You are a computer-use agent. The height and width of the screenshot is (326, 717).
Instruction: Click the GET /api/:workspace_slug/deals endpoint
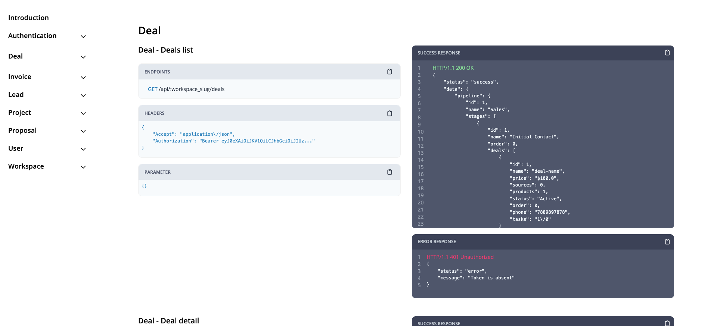pyautogui.click(x=186, y=89)
